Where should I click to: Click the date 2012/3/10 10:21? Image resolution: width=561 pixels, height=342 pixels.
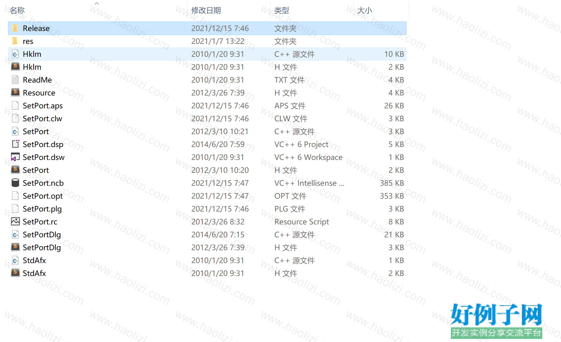point(220,131)
